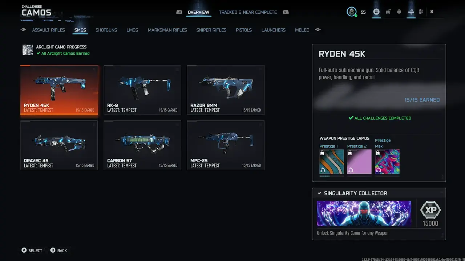
Task: Open the Sniper Rifles category tab
Action: click(x=211, y=30)
